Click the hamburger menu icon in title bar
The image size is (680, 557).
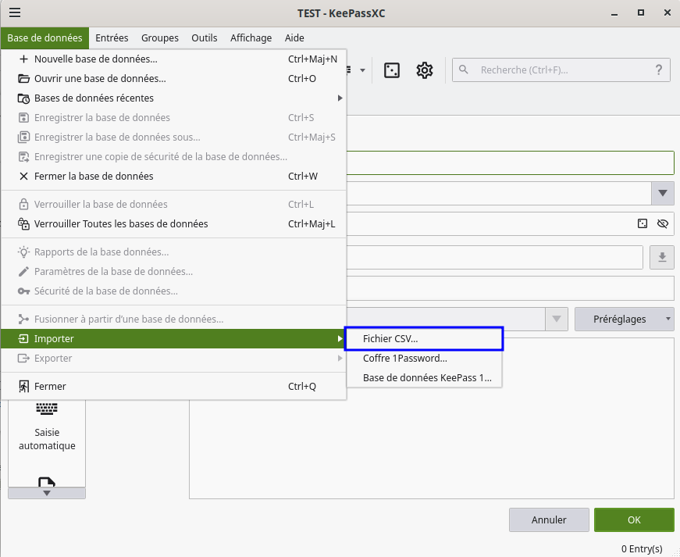14,12
